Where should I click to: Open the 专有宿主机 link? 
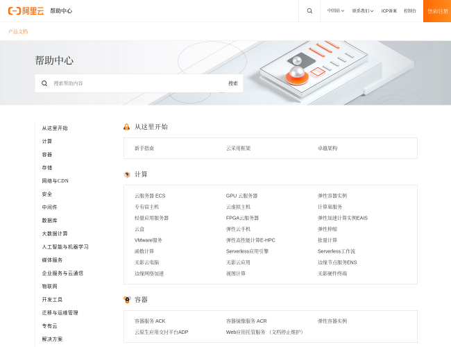[x=146, y=207]
